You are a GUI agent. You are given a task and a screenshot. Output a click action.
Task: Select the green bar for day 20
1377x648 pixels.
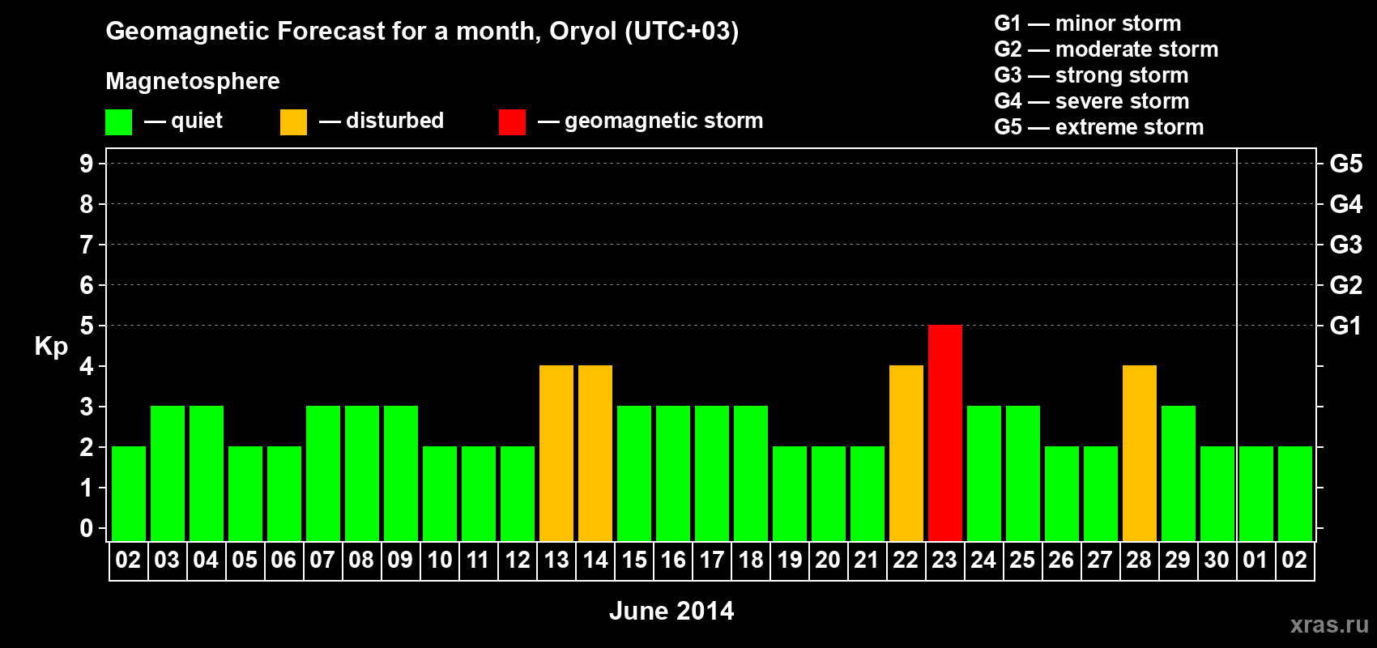click(x=829, y=493)
